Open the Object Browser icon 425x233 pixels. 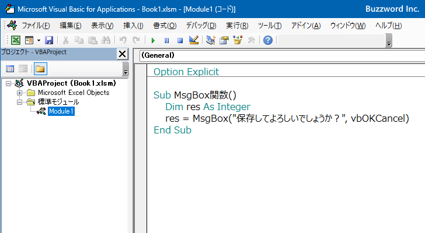point(238,40)
